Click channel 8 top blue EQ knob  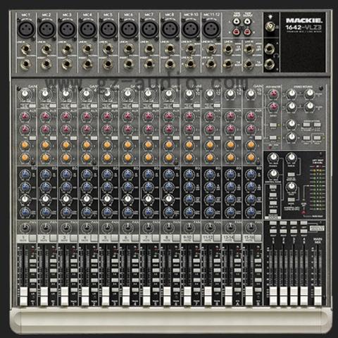point(168,174)
